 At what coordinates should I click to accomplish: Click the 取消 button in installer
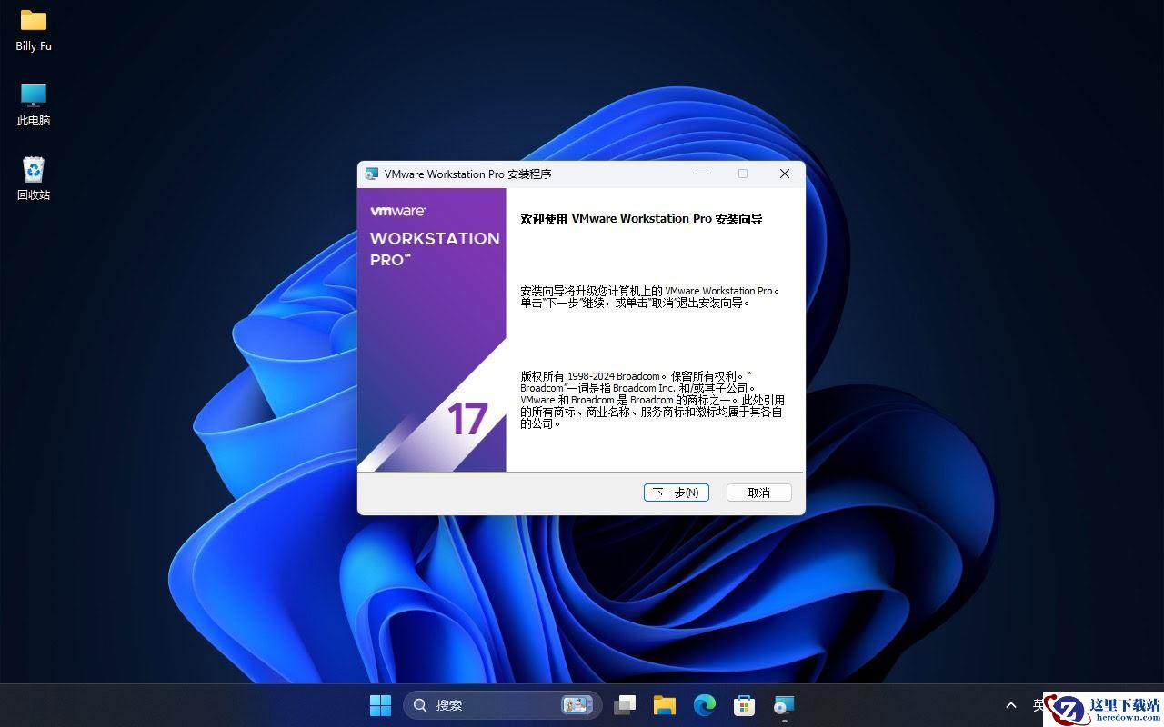coord(758,493)
